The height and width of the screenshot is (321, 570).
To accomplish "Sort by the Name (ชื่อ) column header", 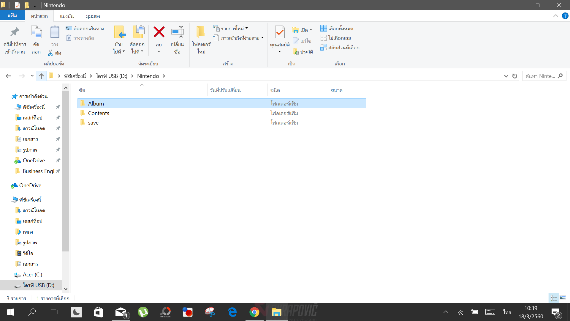I will click(x=142, y=90).
